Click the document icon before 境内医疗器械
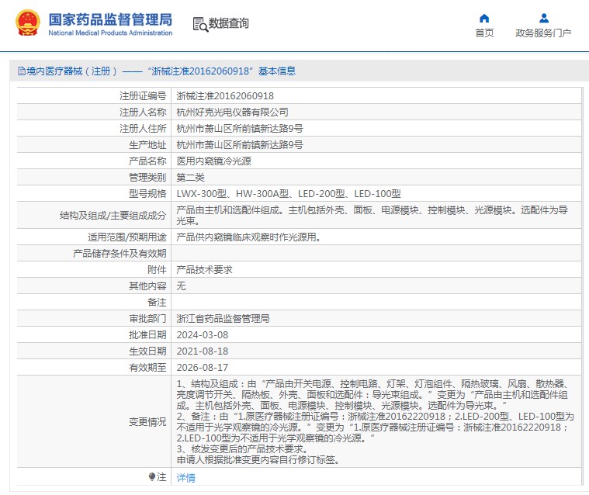 coord(21,71)
